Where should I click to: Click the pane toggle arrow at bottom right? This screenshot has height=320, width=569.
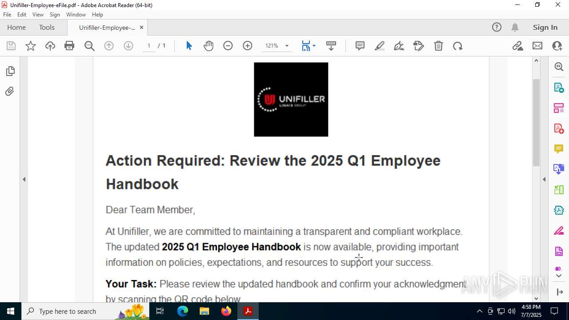point(559,292)
